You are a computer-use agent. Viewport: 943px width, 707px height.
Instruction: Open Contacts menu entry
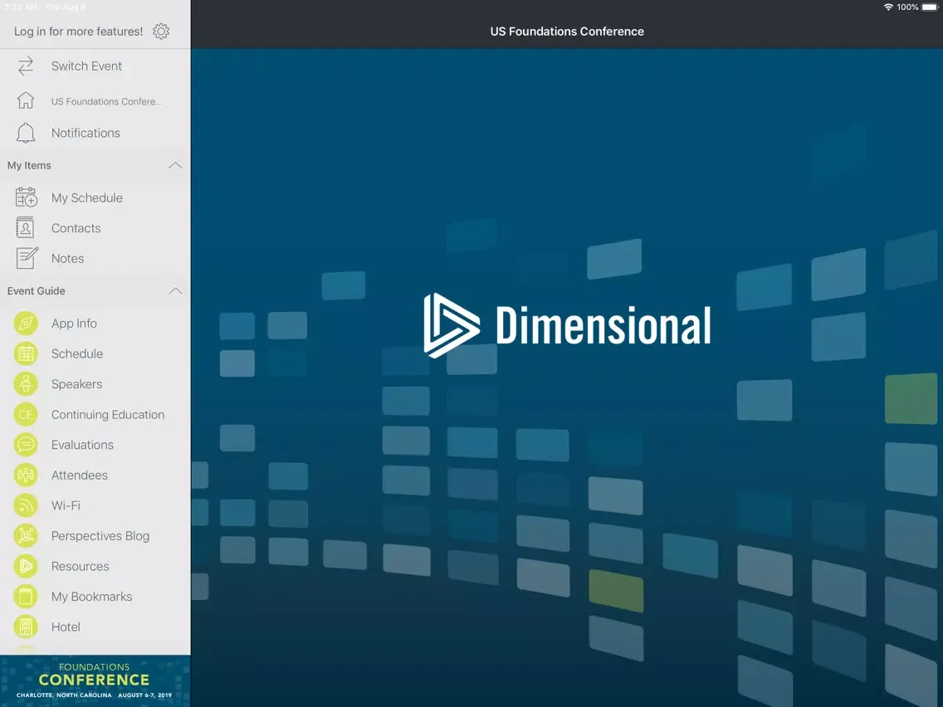coord(95,228)
